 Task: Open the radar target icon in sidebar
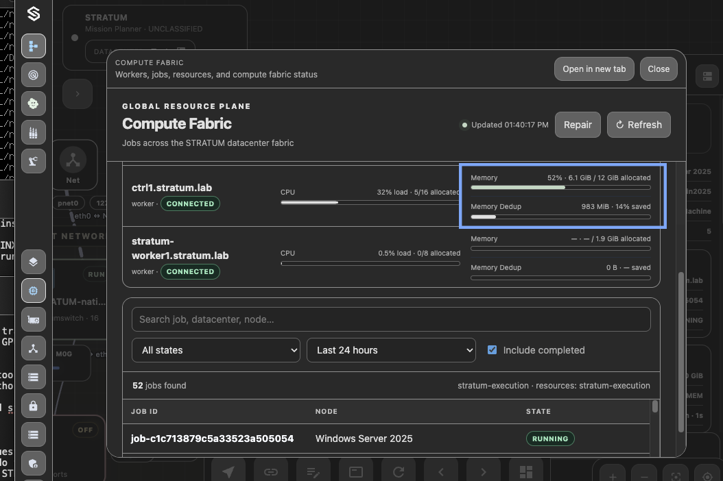tap(33, 75)
